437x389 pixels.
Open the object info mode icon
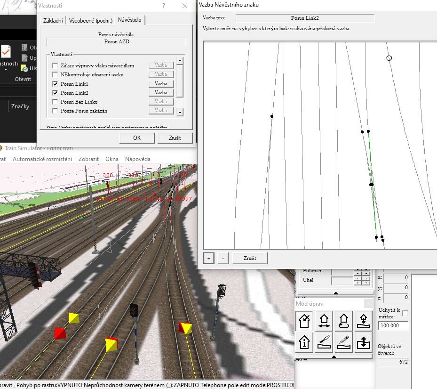305,342
